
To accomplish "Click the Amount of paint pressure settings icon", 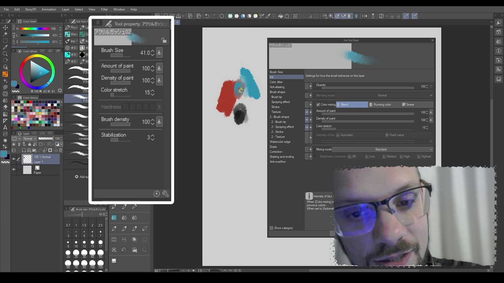I will coord(159,68).
